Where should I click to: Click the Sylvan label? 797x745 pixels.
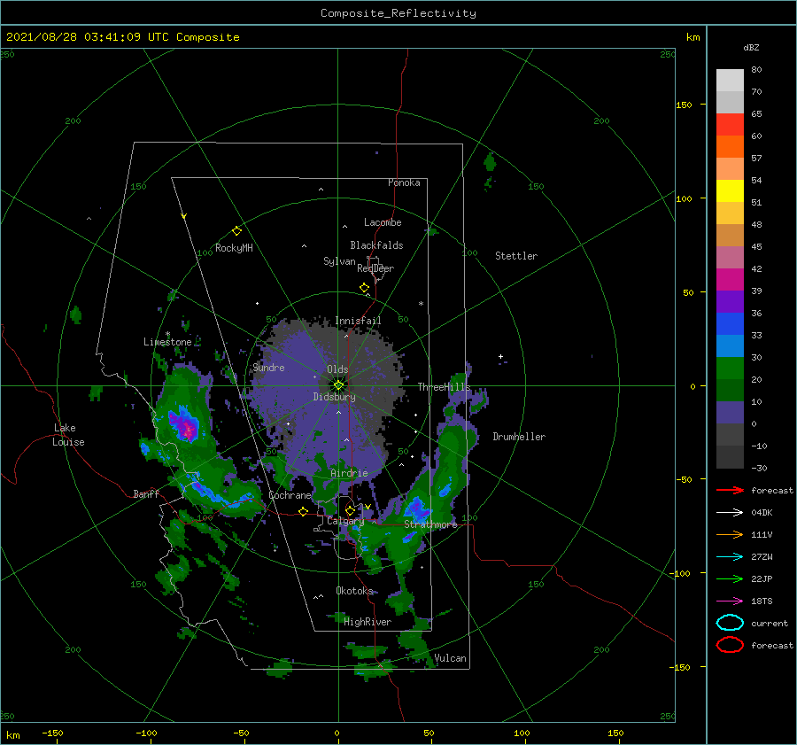(339, 261)
